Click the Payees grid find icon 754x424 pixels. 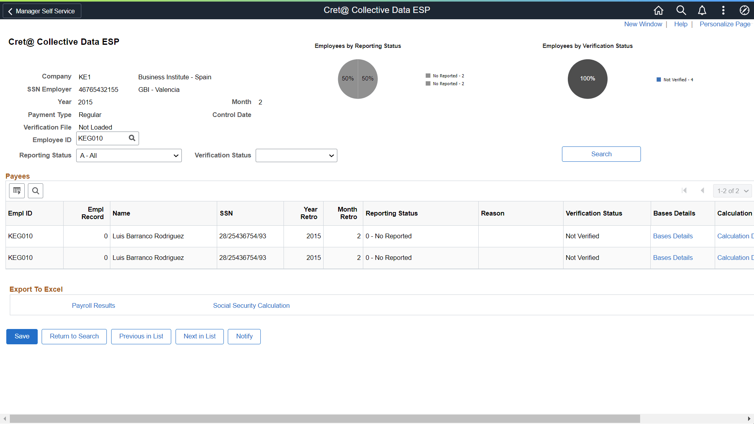35,191
